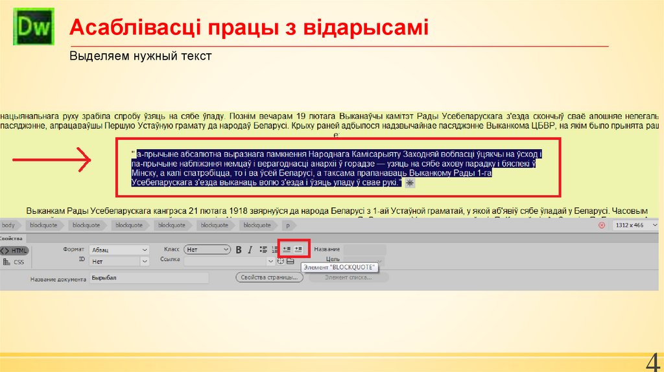
Task: Select the p tag in tag selector
Action: [x=288, y=225]
